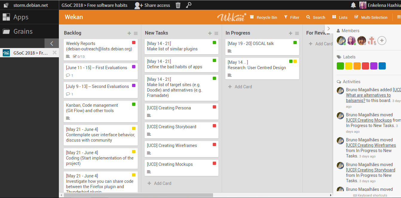Select the red label swatch in Labels
Viewport: 401px width, 198px height.
(365, 66)
